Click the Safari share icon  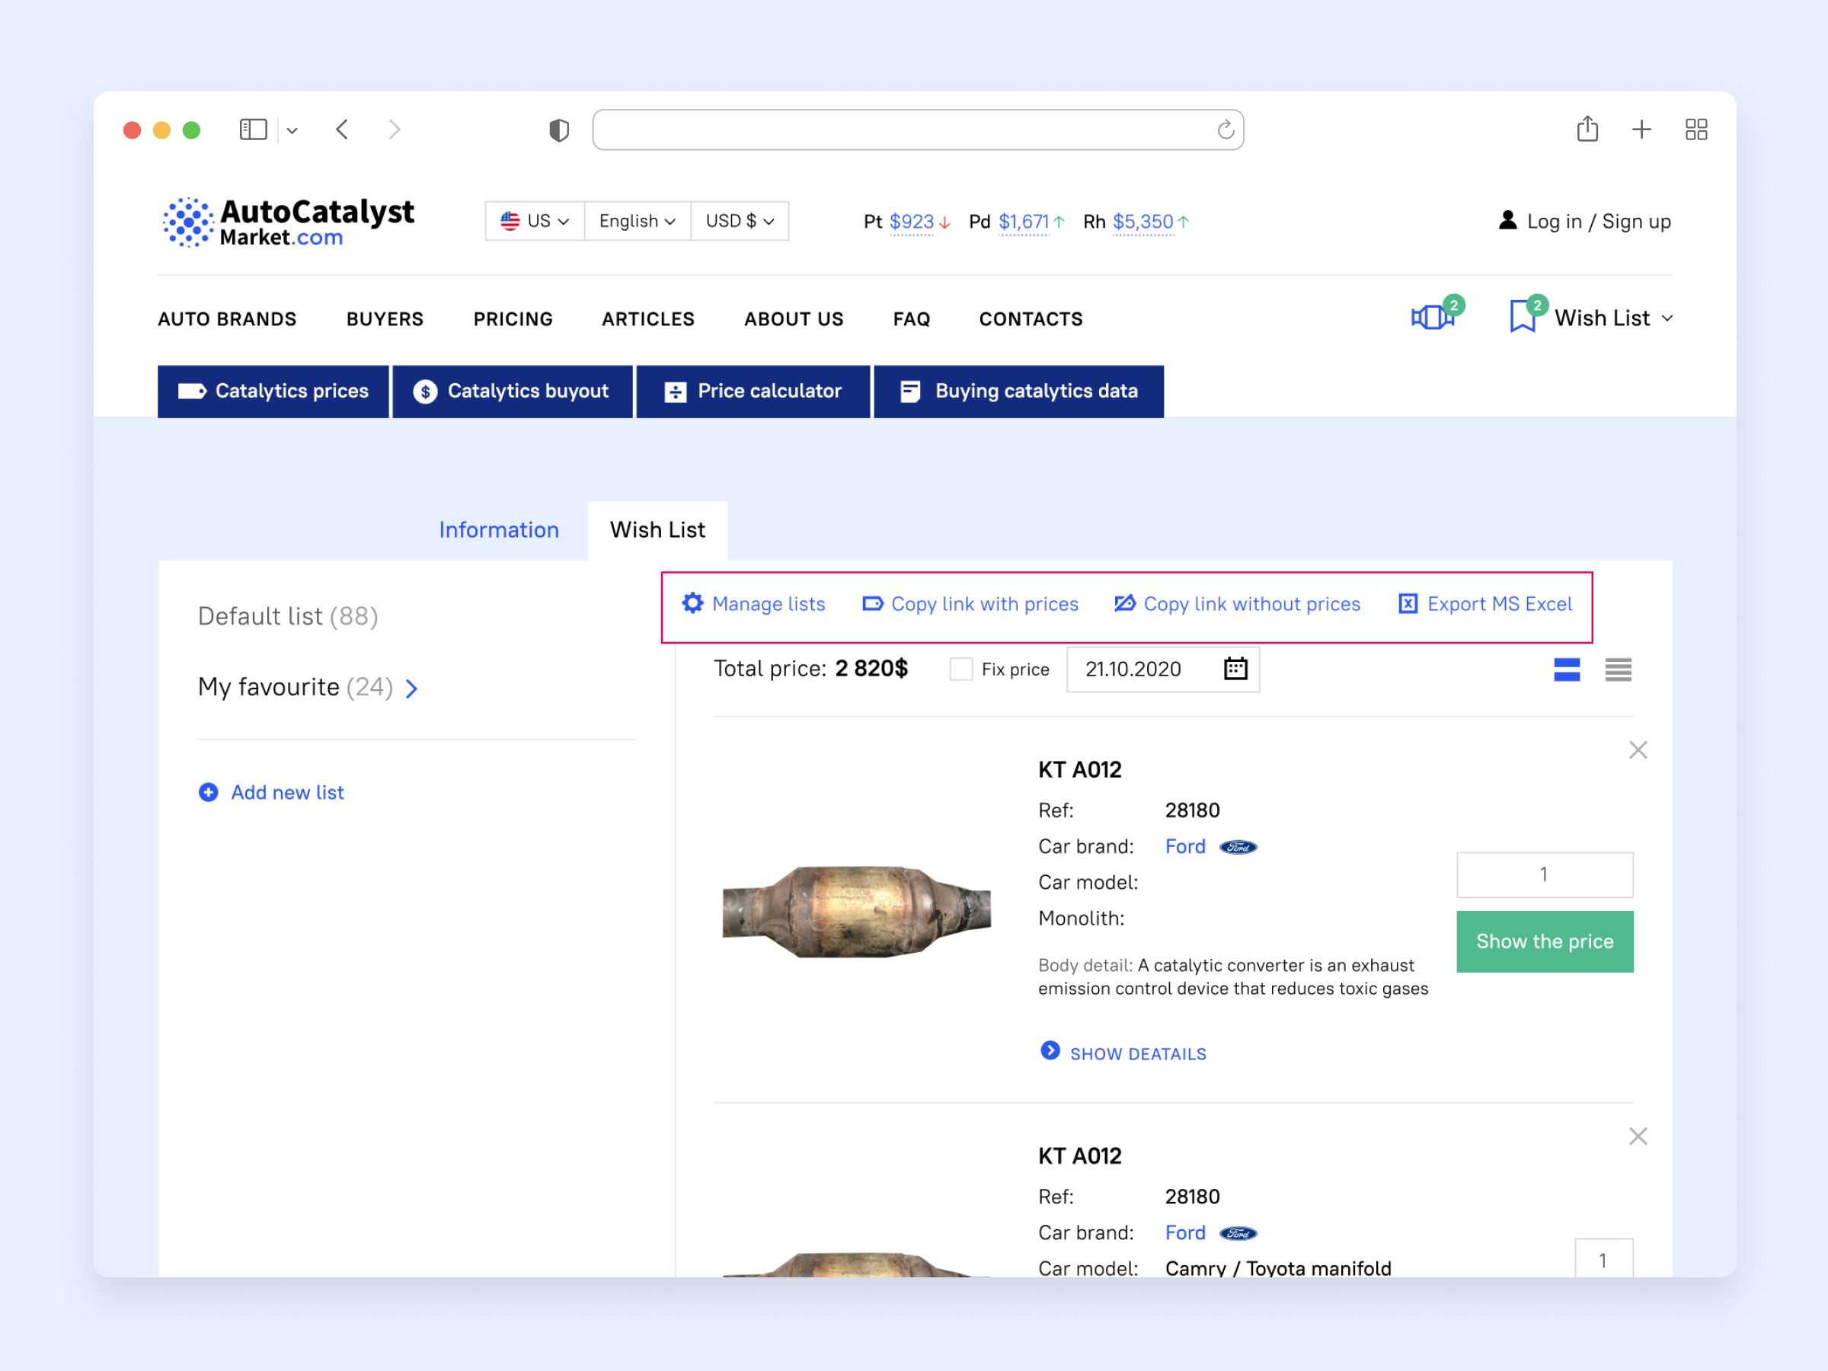1587,129
